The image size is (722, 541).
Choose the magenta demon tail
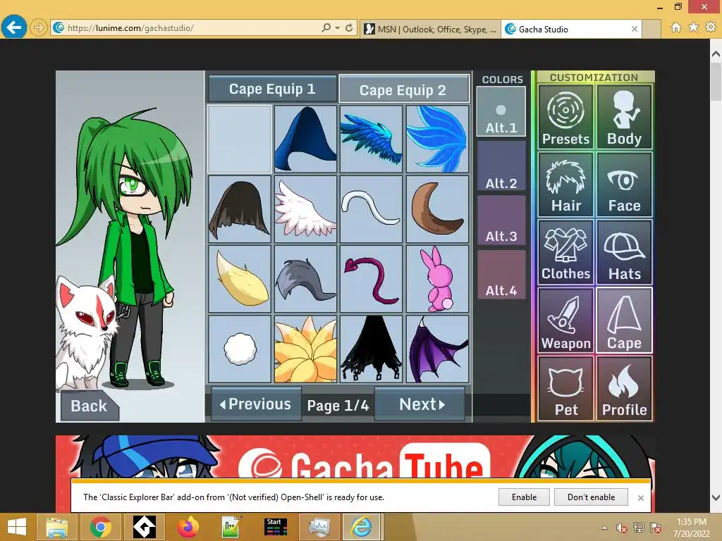click(x=371, y=279)
